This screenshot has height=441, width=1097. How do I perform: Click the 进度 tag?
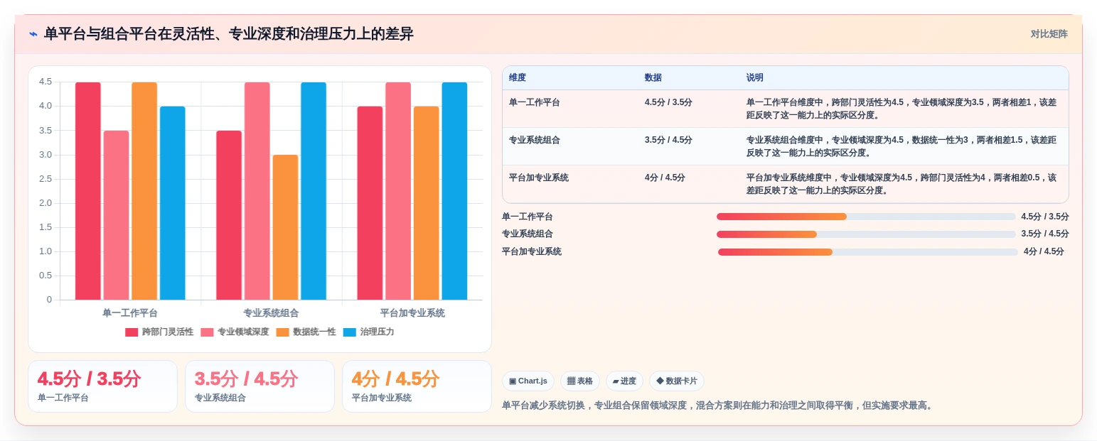(624, 381)
